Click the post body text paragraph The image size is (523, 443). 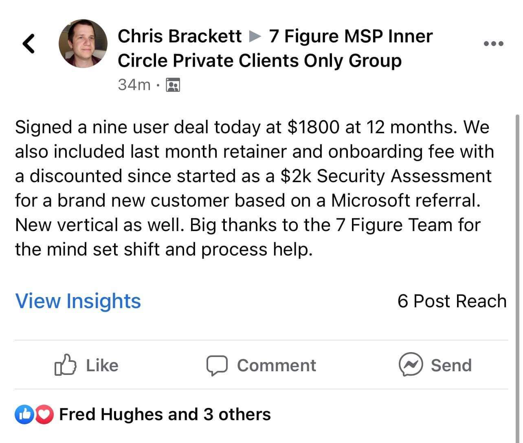pos(253,188)
